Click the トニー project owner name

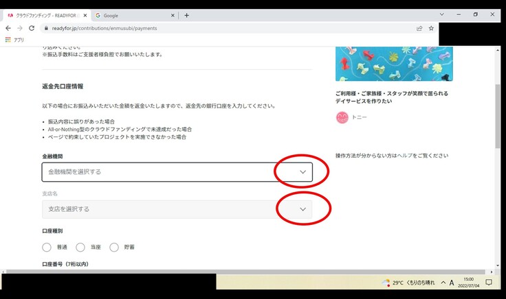(x=360, y=117)
